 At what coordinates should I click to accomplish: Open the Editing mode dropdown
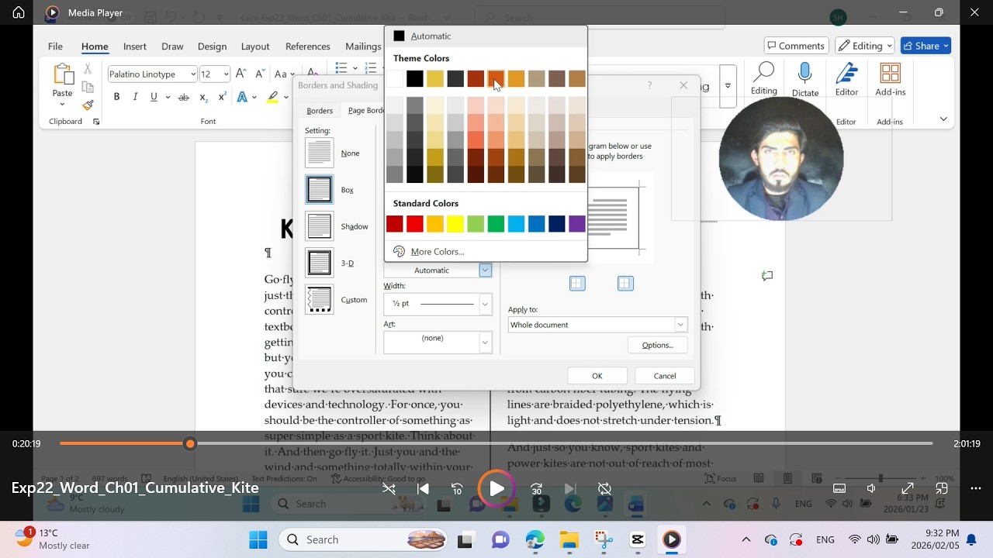point(865,46)
